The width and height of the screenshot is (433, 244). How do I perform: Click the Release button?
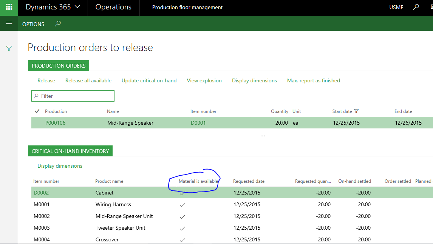(x=46, y=80)
